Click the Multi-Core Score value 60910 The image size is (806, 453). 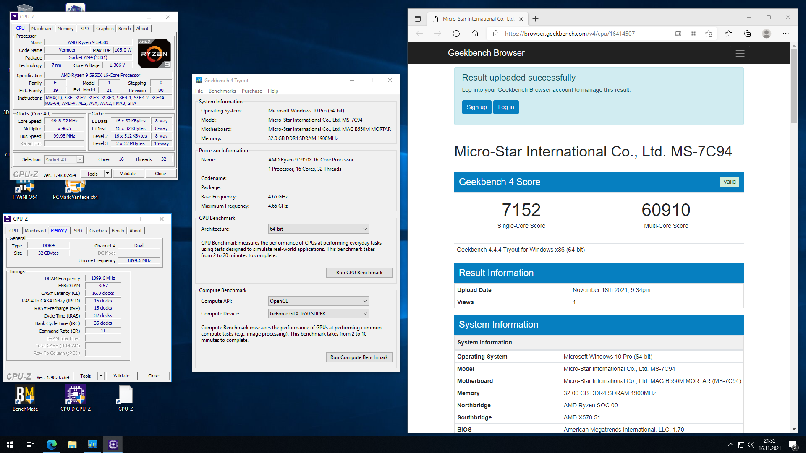[666, 210]
